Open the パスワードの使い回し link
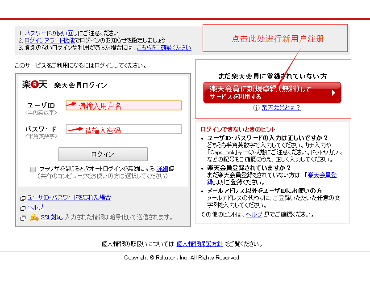 pyautogui.click(x=51, y=33)
